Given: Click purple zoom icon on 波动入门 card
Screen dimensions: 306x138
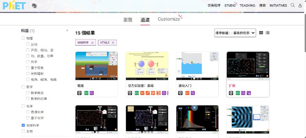Looking at the screenshot, I should pos(193,93).
